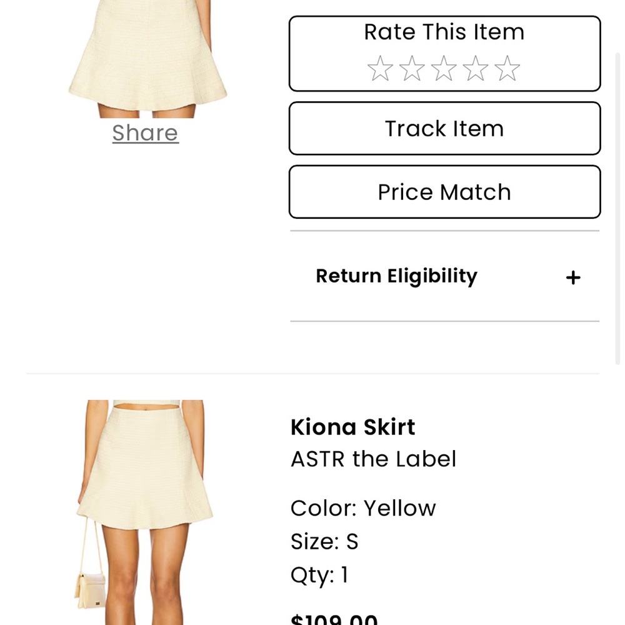Select the second rating star

412,67
